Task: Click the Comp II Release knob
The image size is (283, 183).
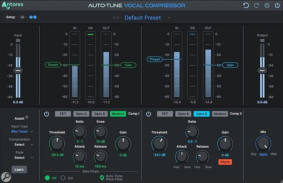Action: click(x=203, y=157)
